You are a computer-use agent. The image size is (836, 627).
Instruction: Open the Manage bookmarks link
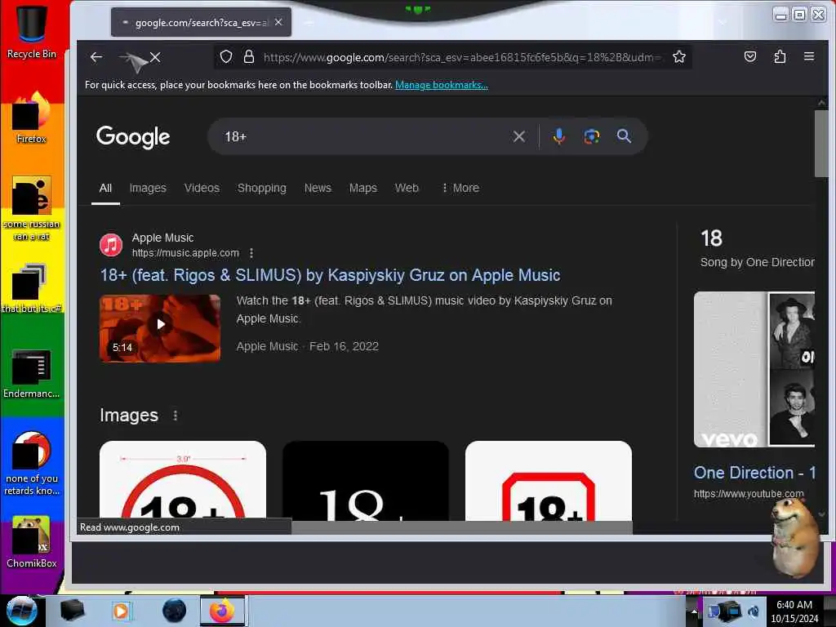click(442, 85)
